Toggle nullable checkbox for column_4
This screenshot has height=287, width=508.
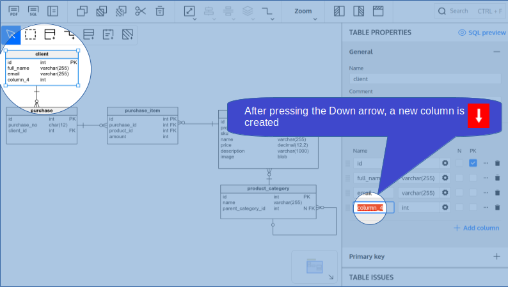tap(459, 207)
